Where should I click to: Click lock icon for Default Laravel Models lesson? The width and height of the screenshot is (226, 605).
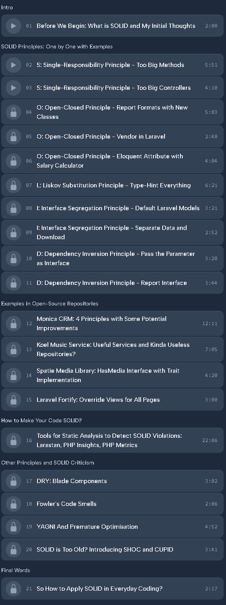click(13, 208)
